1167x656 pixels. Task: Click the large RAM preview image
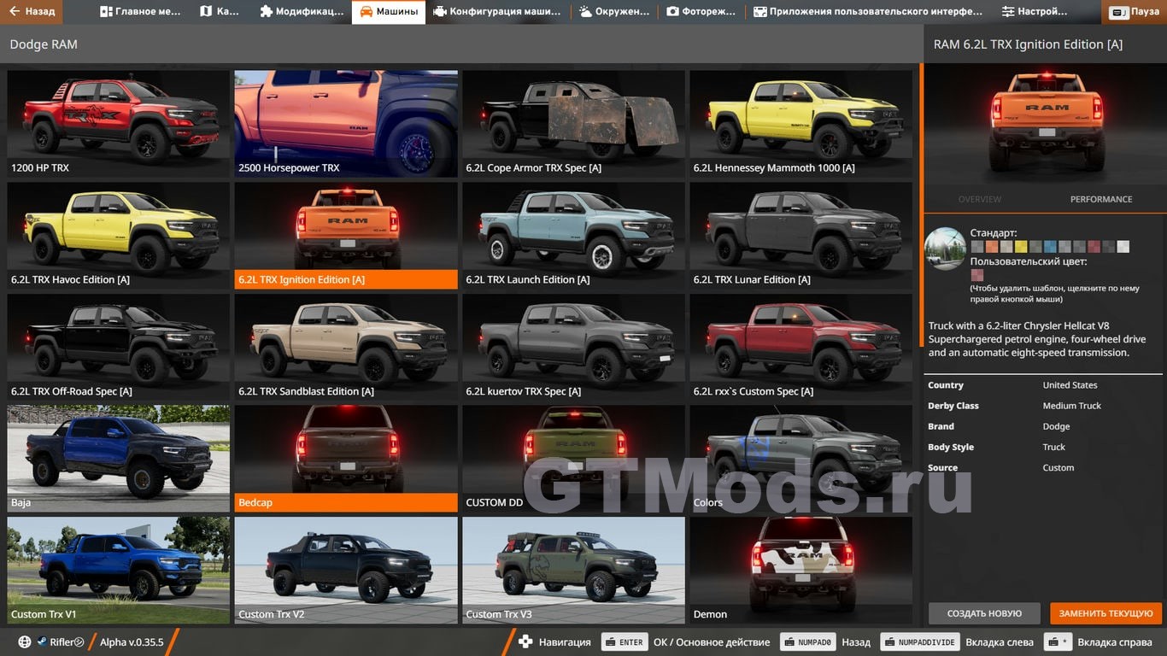(1046, 124)
